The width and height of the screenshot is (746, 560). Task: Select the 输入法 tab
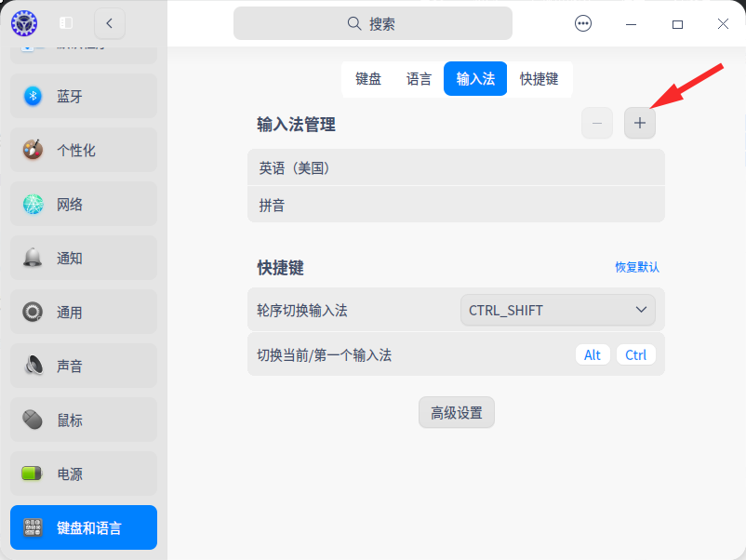[475, 78]
